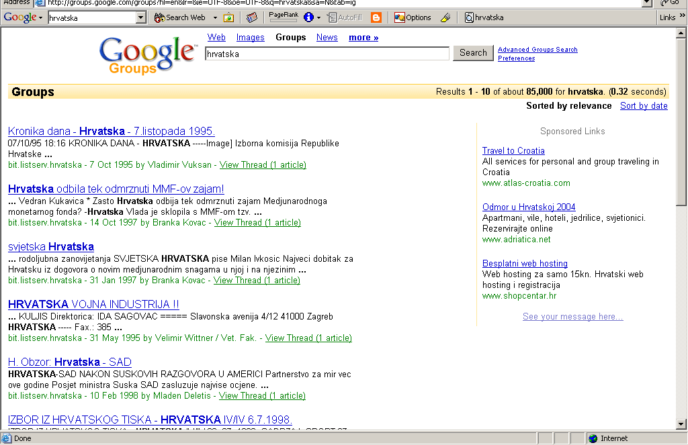Click the orange Blogger icon

[x=376, y=17]
